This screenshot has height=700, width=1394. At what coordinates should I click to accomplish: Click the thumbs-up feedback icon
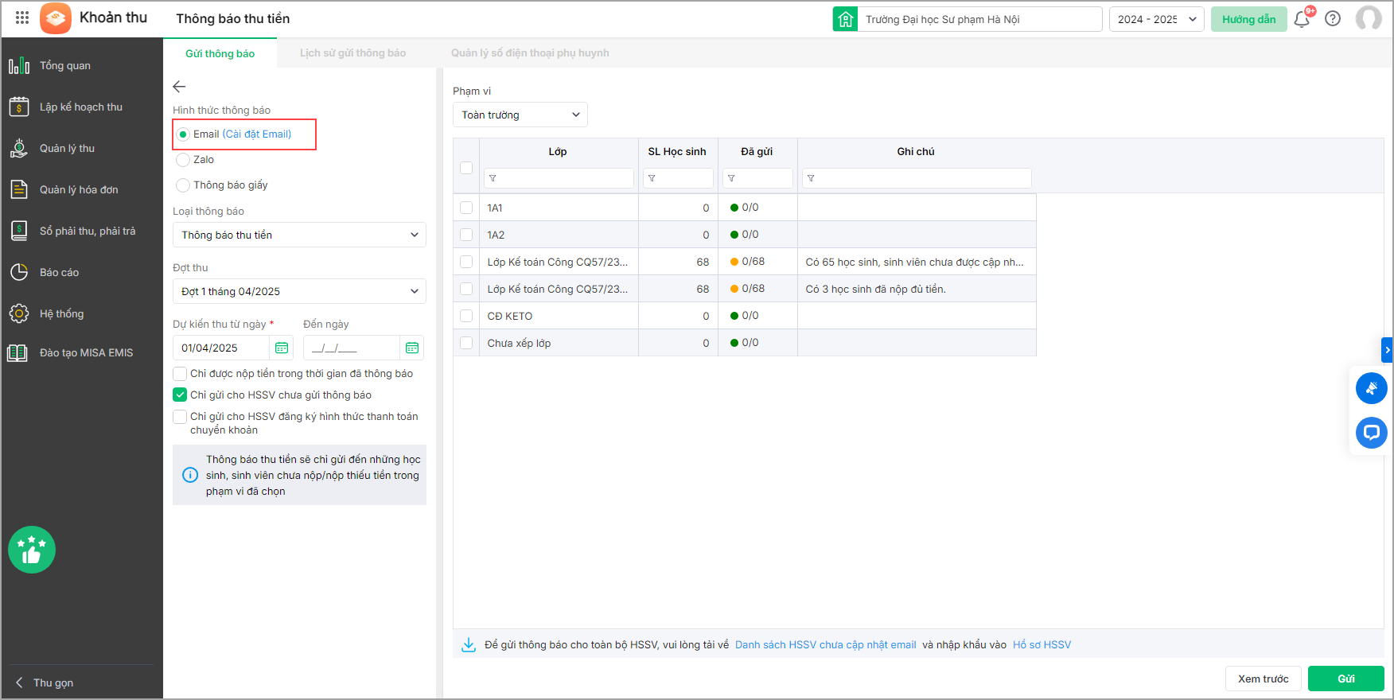tap(32, 550)
